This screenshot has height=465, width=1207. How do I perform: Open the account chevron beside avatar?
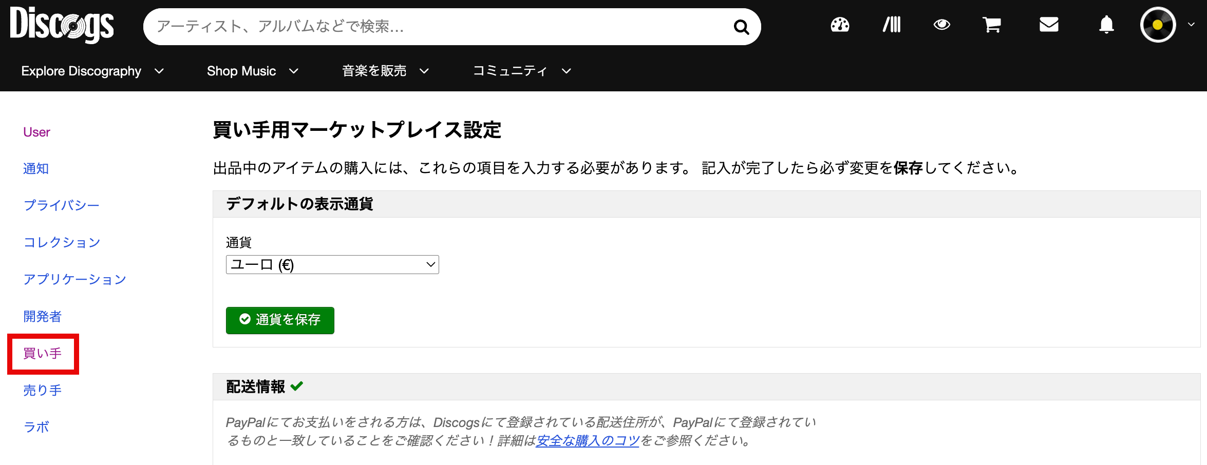pyautogui.click(x=1191, y=24)
